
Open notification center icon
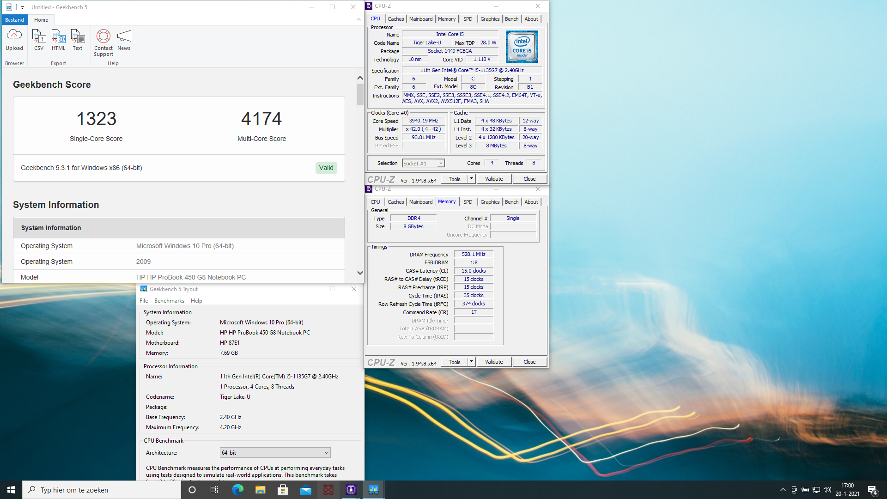click(x=872, y=490)
